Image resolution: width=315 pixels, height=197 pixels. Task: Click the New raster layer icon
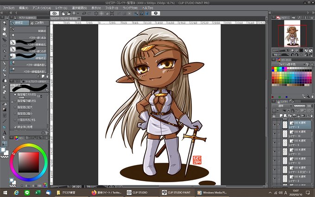[281, 116]
